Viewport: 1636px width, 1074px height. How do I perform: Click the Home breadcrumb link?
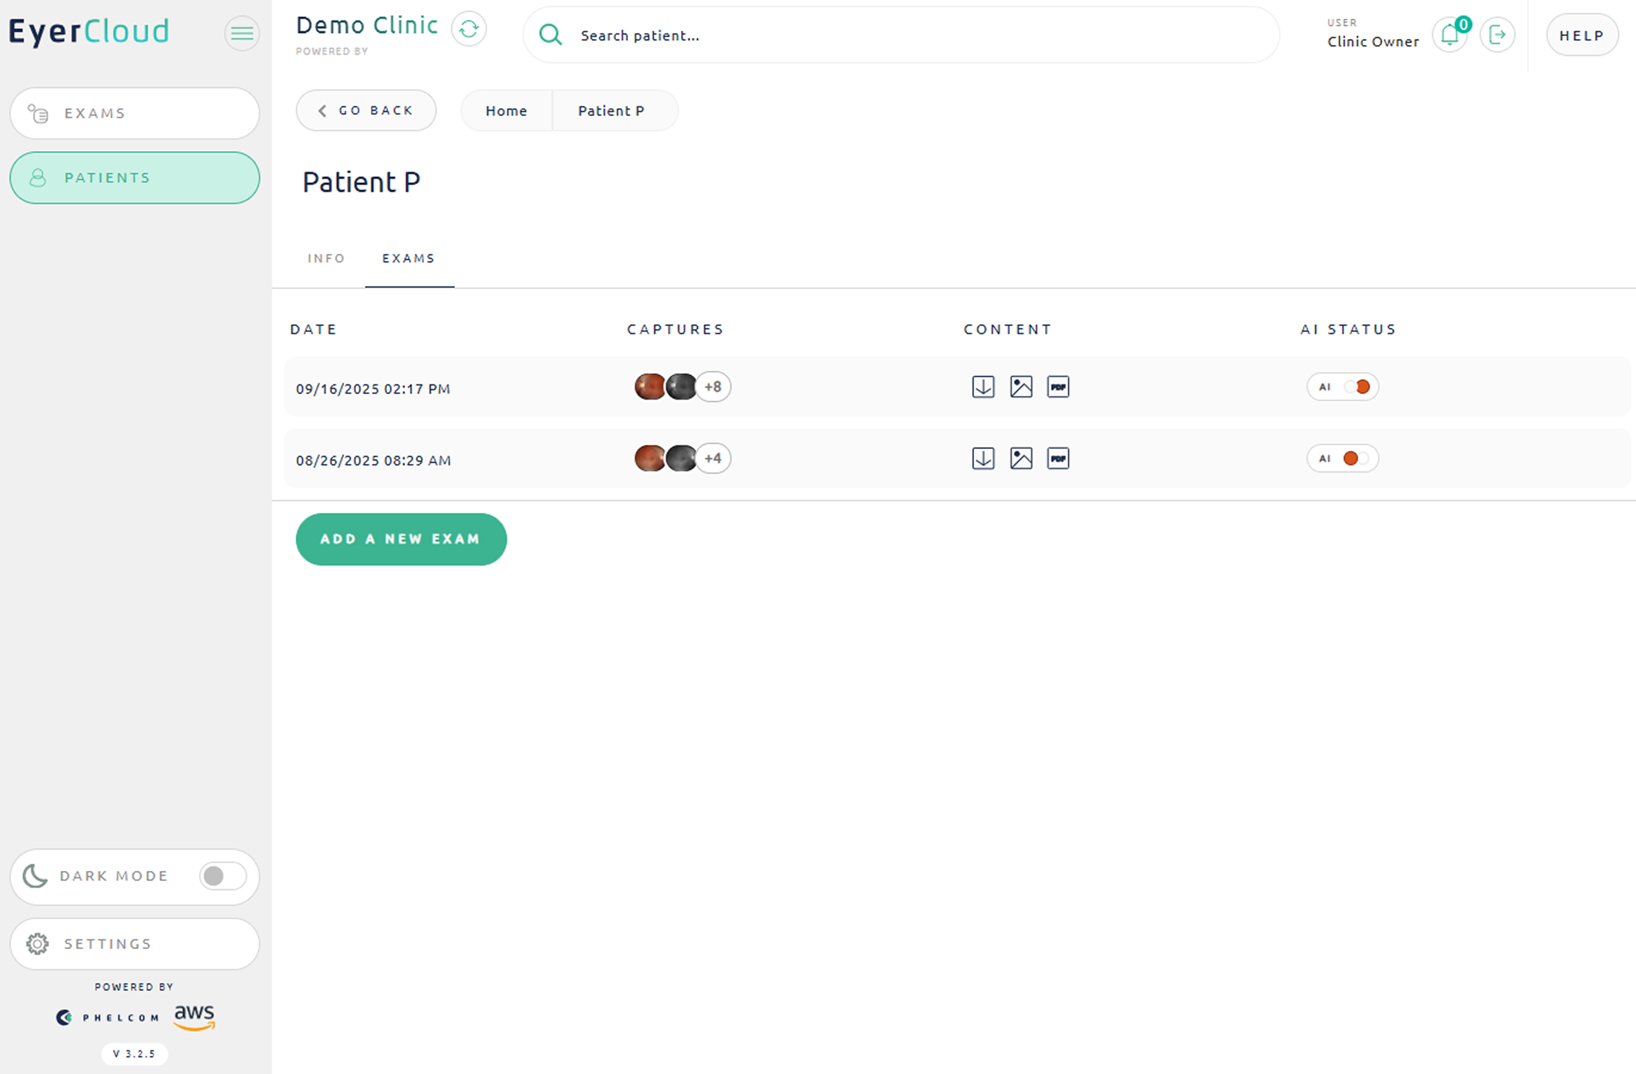(506, 110)
